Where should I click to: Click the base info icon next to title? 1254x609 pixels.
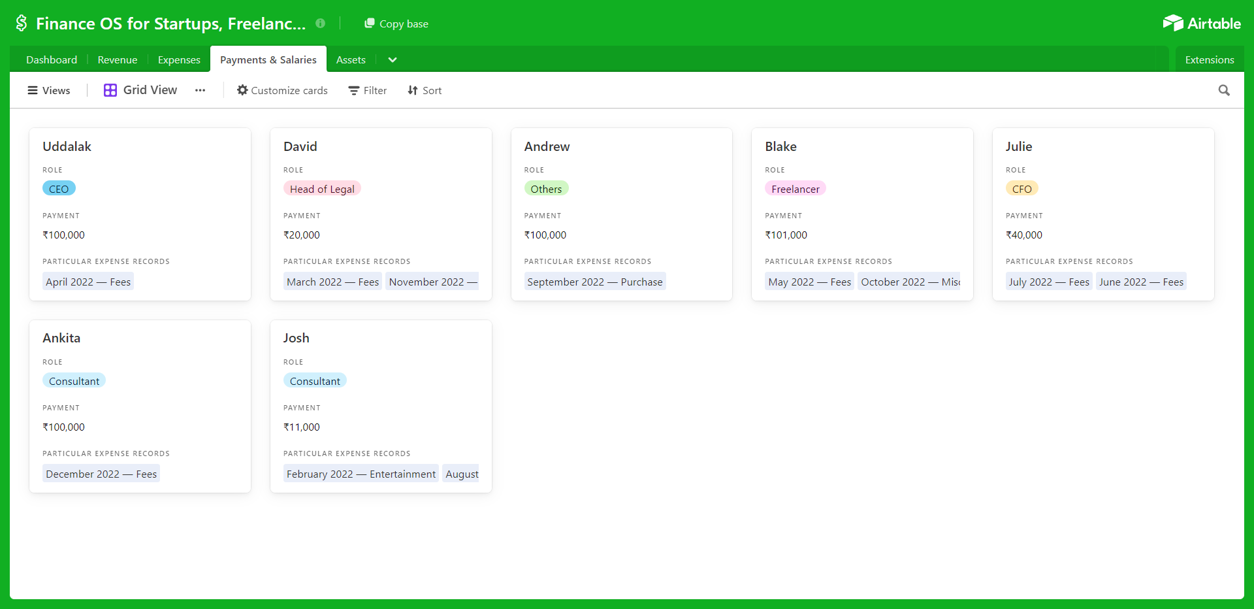pos(320,23)
